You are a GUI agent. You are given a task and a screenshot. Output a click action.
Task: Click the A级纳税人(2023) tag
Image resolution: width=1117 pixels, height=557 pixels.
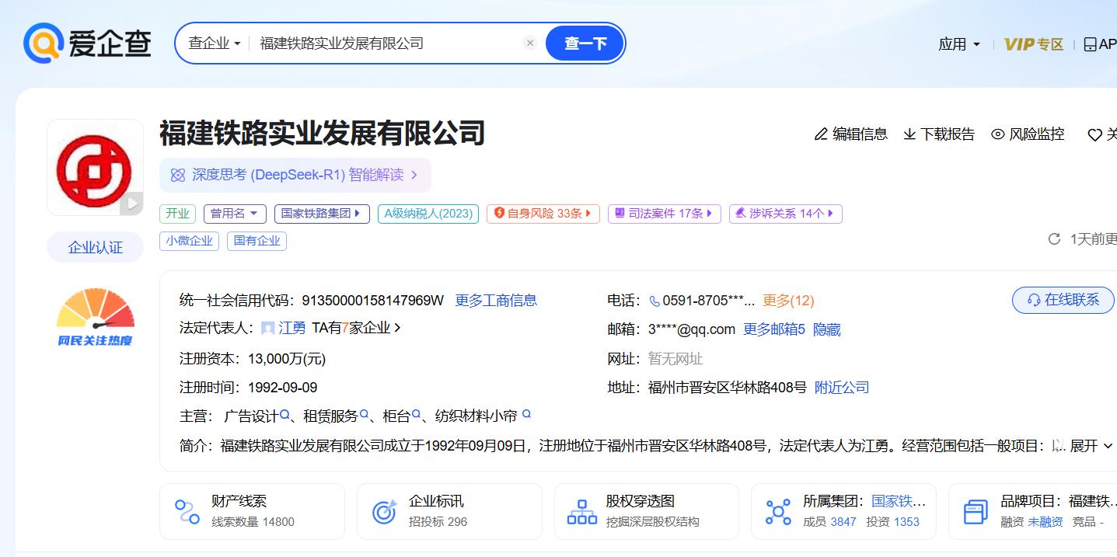[428, 214]
